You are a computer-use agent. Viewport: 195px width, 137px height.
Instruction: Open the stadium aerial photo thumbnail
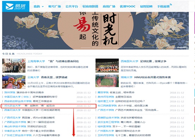(x=107, y=81)
